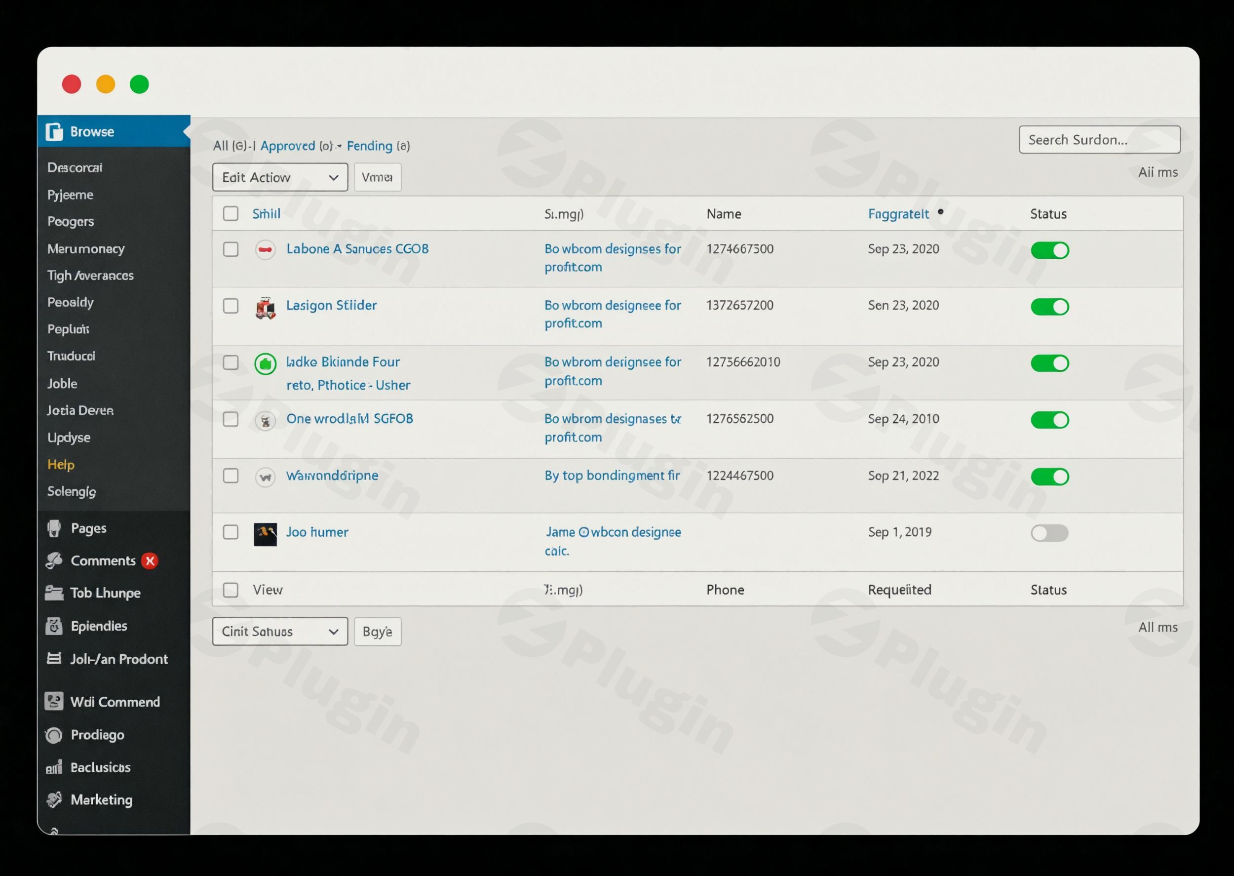
Task: Click the Wdi Commend icon
Action: 54,701
